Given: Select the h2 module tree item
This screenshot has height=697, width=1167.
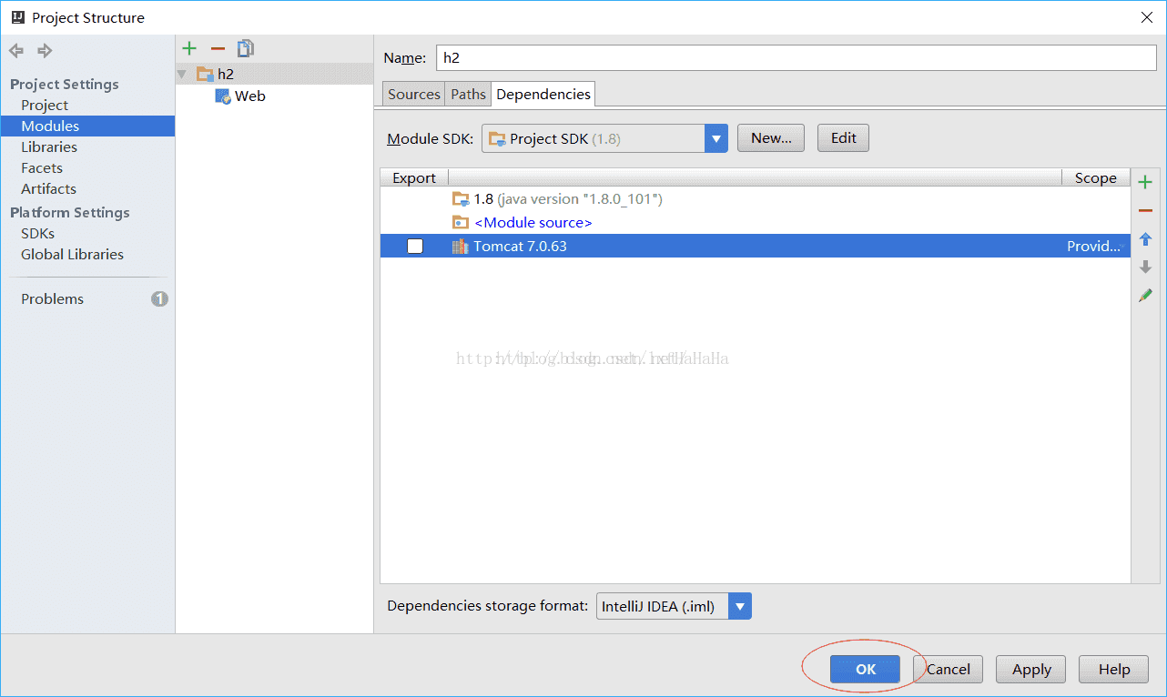Looking at the screenshot, I should coord(274,74).
